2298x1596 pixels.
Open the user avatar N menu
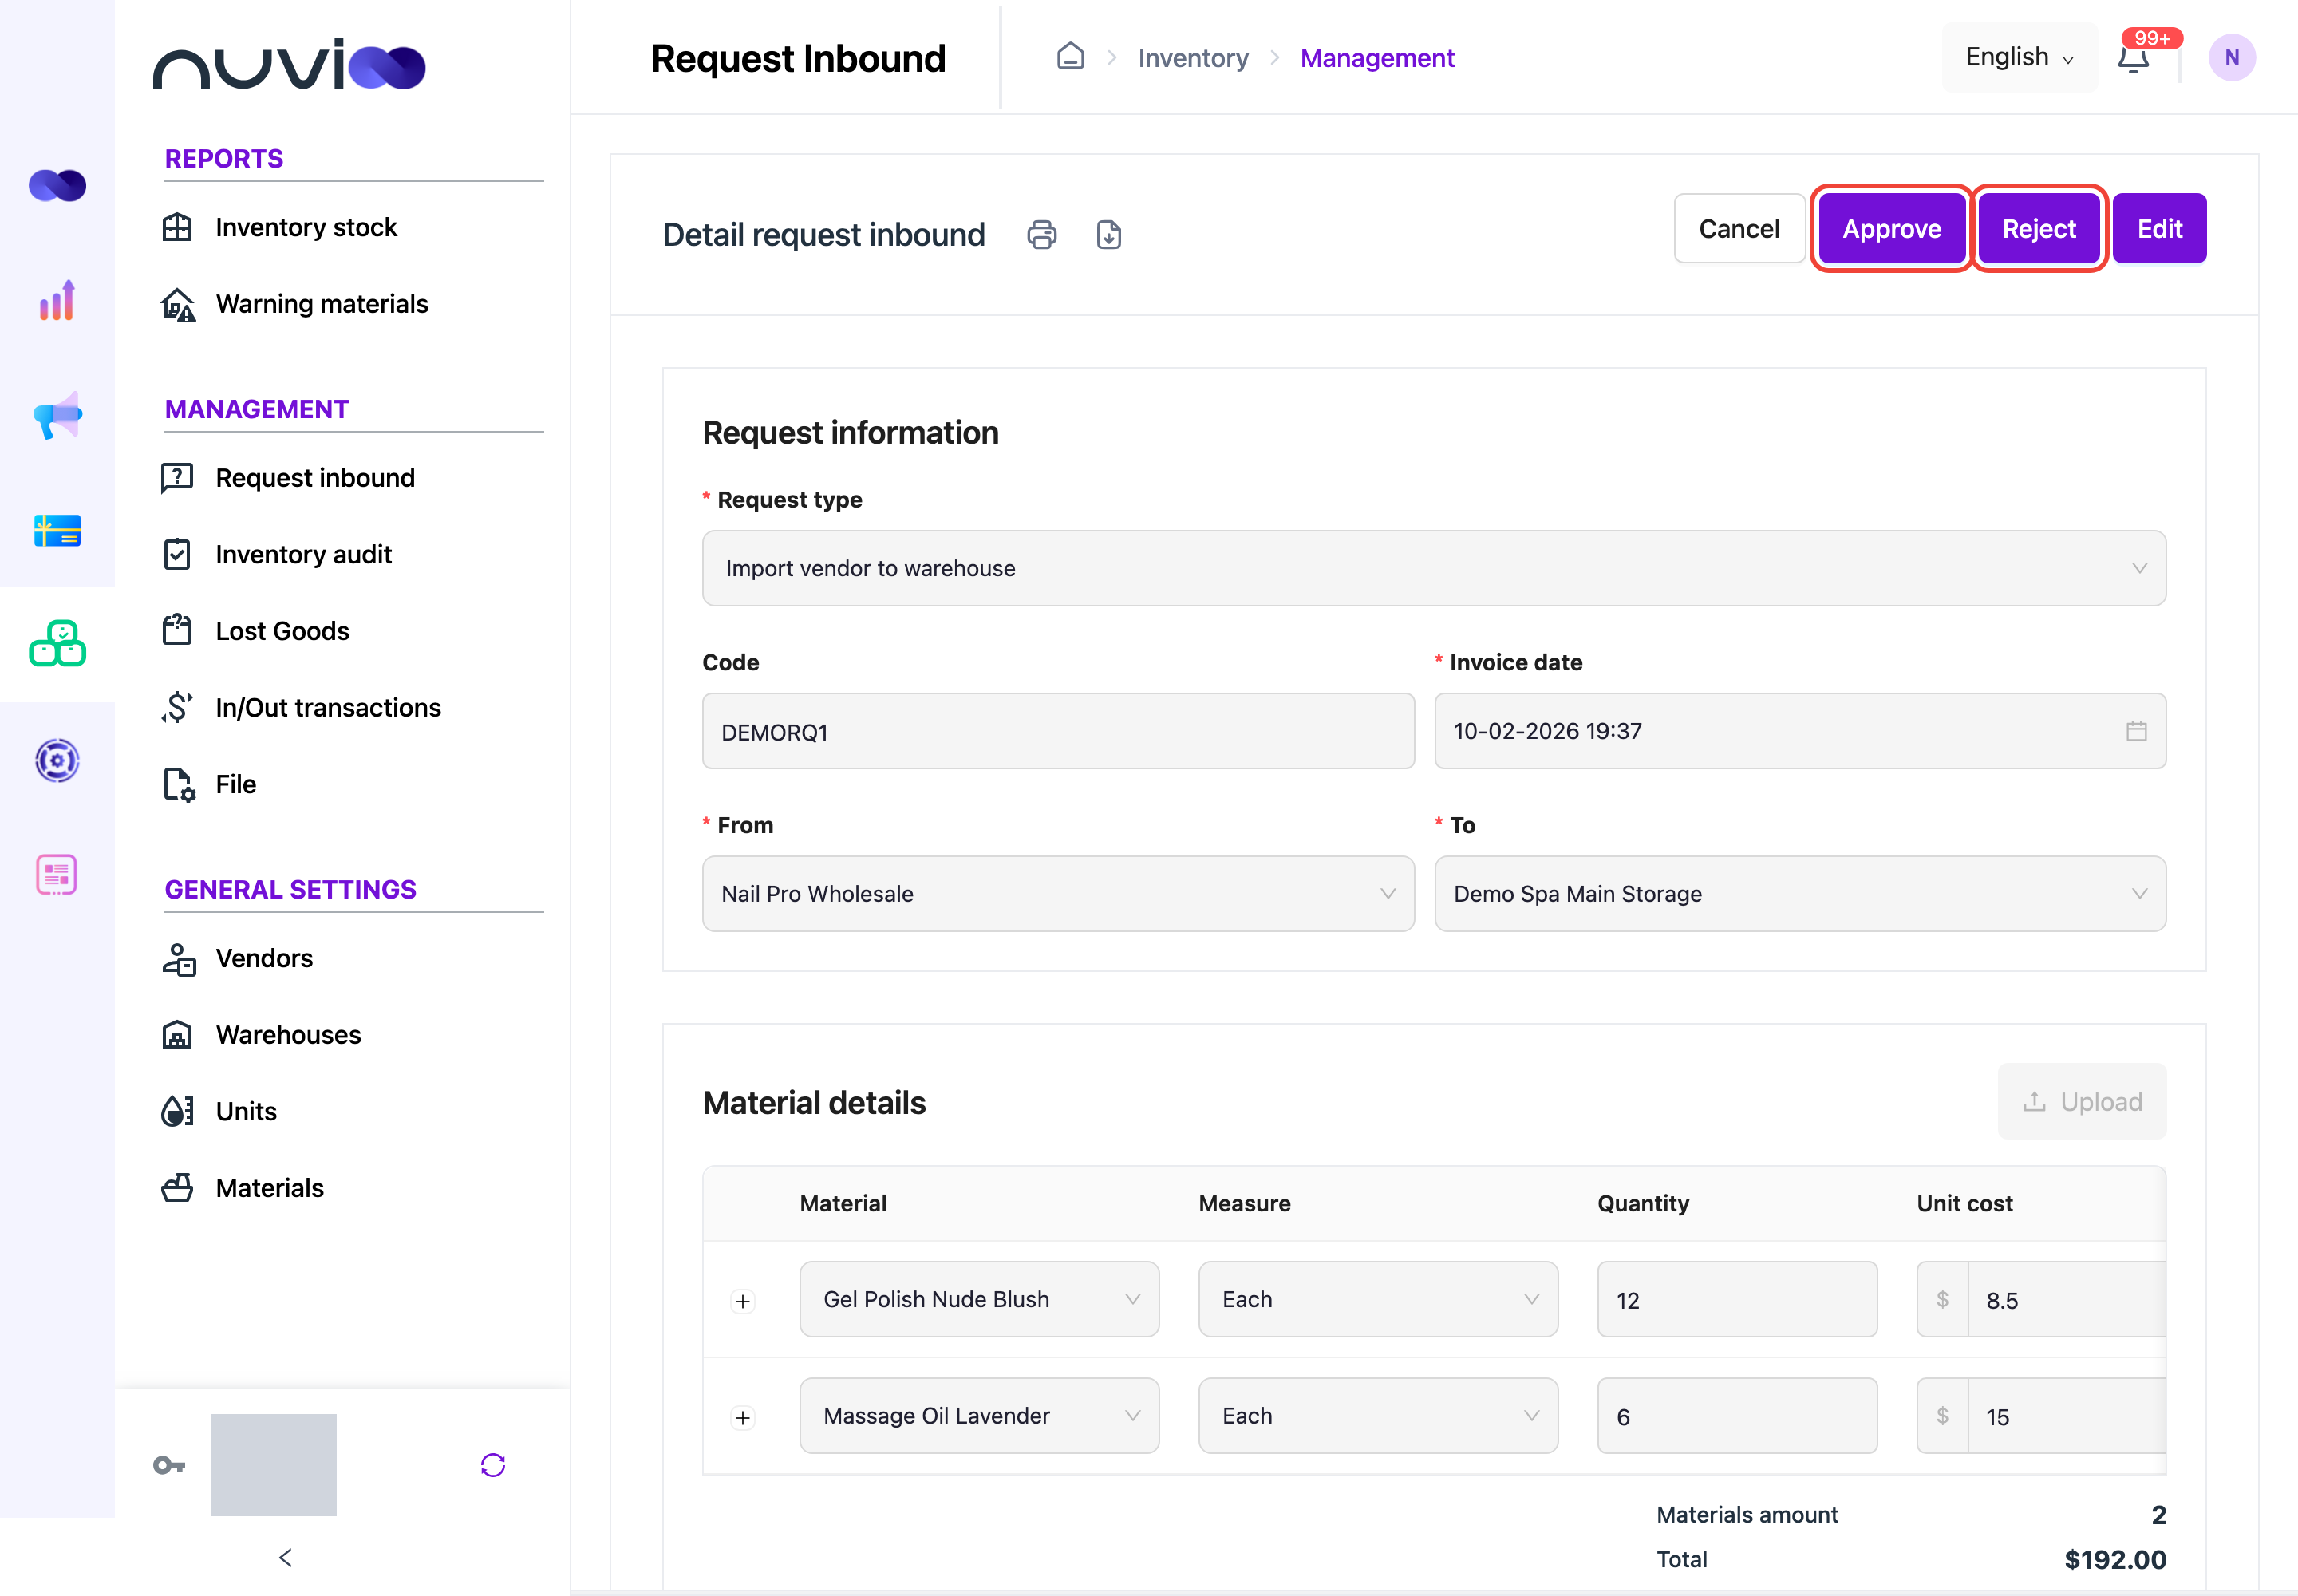2232,58
